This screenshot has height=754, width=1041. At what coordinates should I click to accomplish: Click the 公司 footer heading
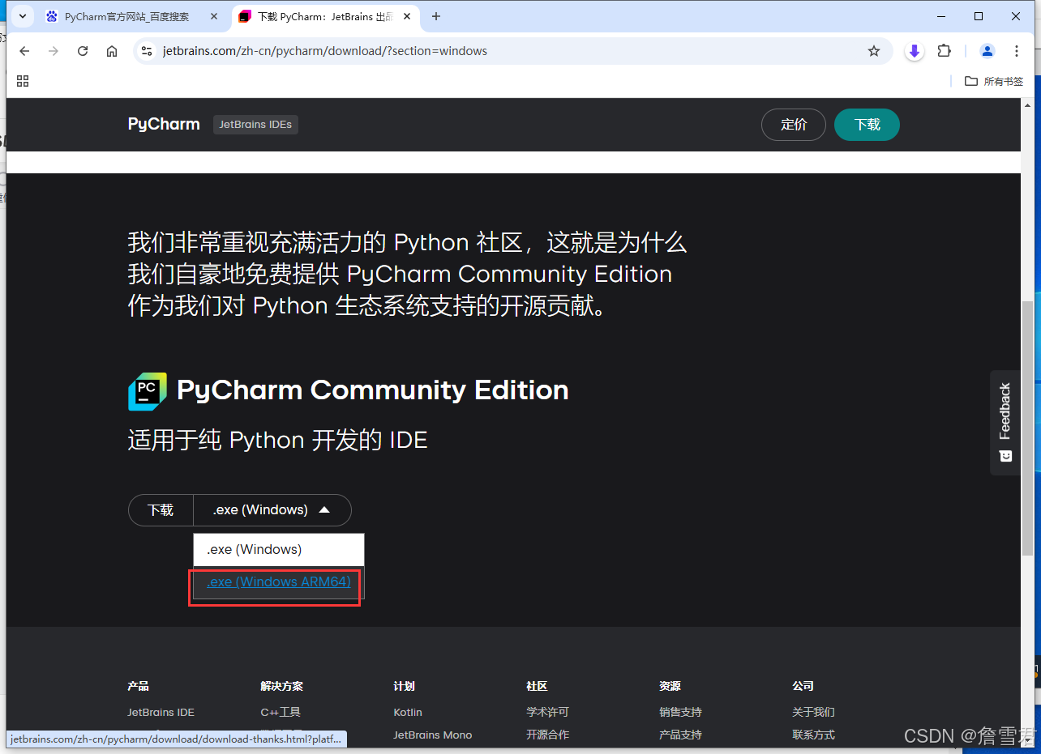(x=803, y=686)
